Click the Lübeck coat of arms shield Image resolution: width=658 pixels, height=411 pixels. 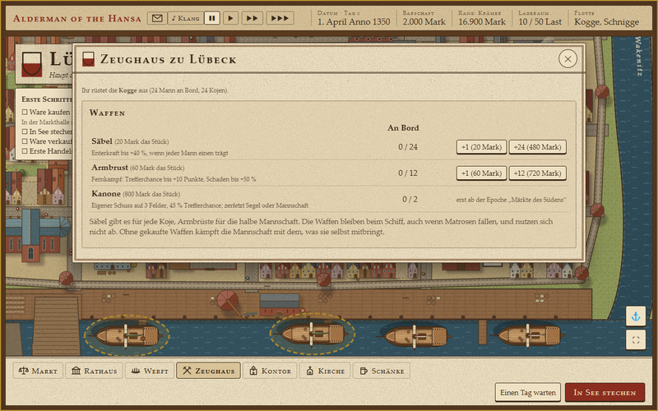coord(32,64)
